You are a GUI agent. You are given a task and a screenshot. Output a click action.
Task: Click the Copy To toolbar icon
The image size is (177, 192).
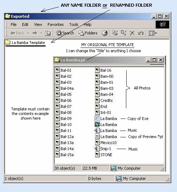(124, 33)
